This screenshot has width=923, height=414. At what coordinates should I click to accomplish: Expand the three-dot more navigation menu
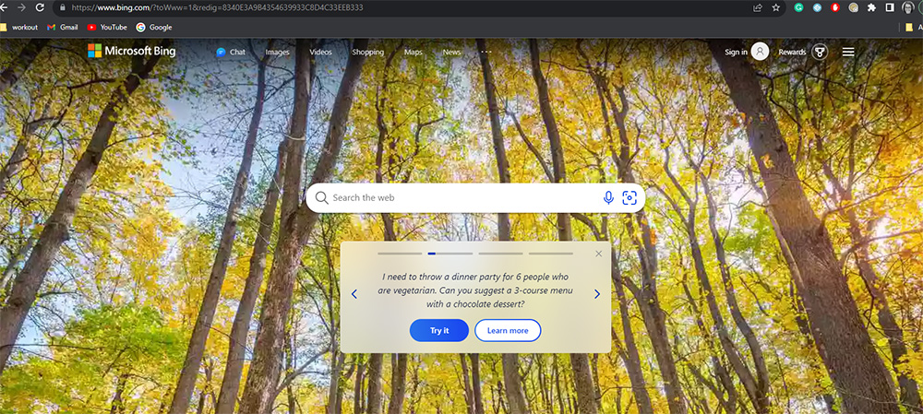pos(485,52)
